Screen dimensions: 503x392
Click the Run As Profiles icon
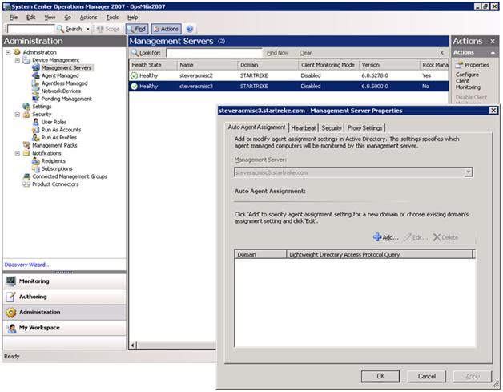(35, 137)
